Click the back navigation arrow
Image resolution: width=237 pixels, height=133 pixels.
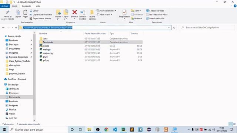click(3, 28)
